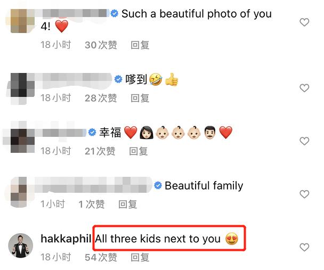View the 54次赞 likes on hakkaphil's comment
Image resolution: width=324 pixels, height=270 pixels.
[x=101, y=257]
